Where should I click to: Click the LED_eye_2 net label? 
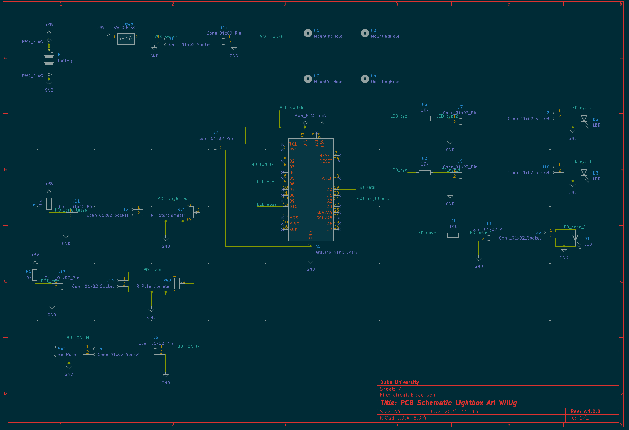pyautogui.click(x=581, y=107)
